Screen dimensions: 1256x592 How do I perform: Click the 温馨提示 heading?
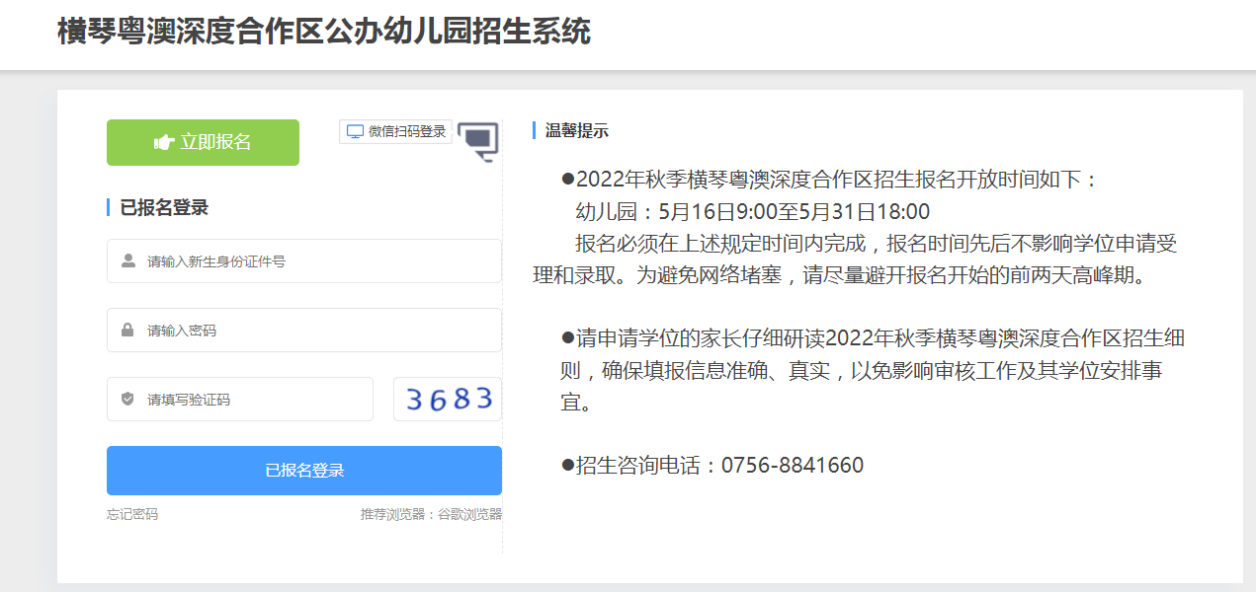tap(577, 131)
